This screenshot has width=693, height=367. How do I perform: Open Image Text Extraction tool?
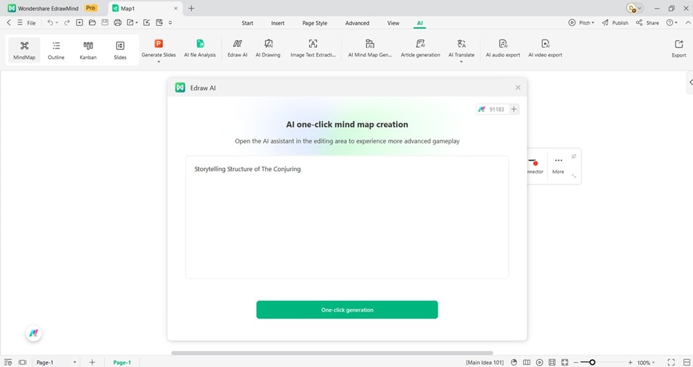(x=313, y=48)
